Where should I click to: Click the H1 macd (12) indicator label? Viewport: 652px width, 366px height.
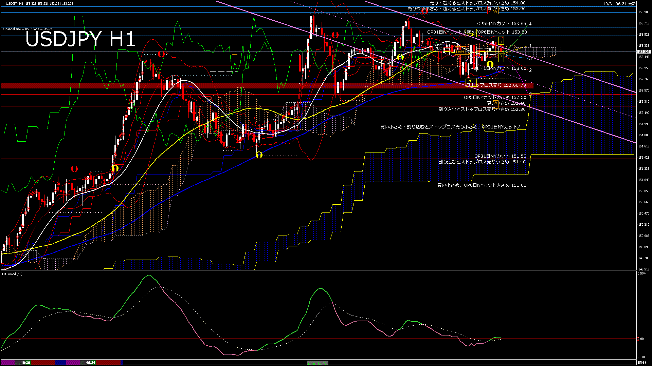[x=12, y=274]
